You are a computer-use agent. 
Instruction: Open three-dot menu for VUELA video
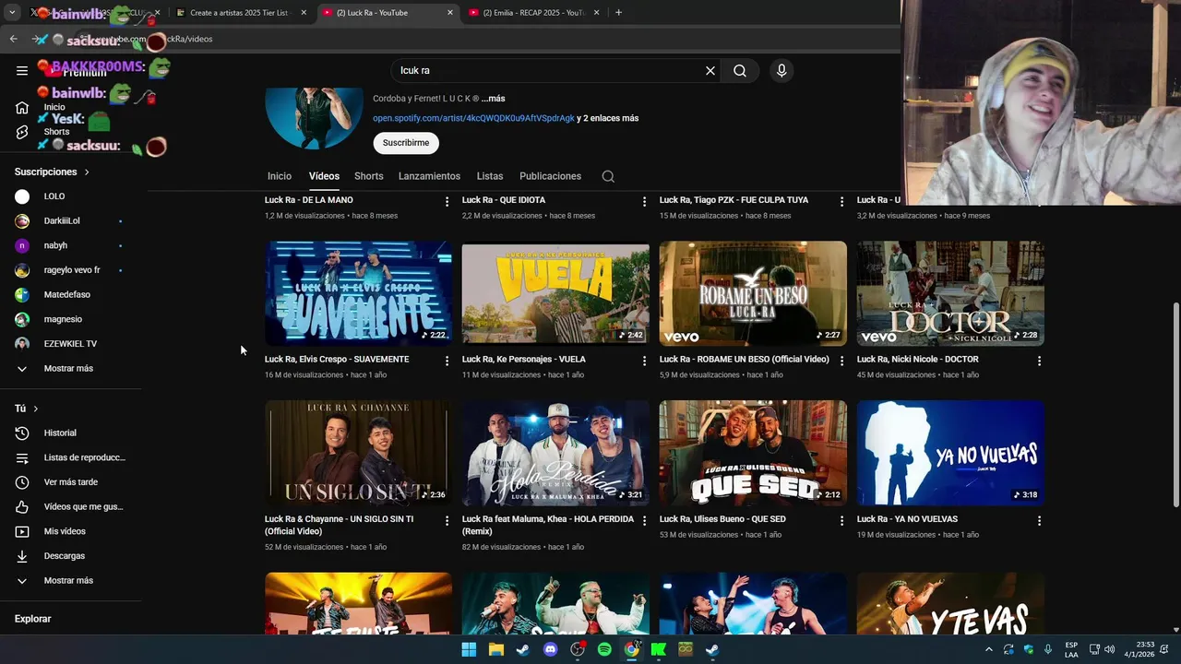pyautogui.click(x=644, y=361)
